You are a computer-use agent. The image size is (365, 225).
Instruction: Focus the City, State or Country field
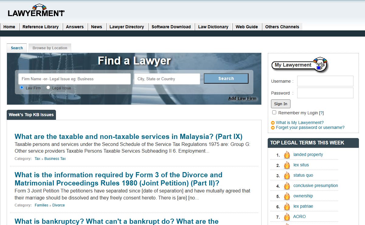click(167, 79)
